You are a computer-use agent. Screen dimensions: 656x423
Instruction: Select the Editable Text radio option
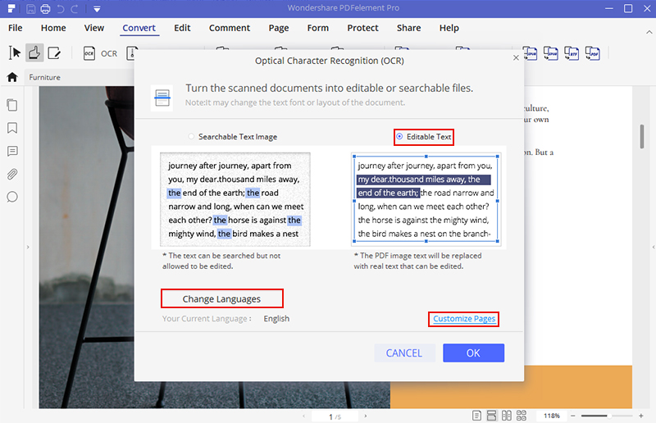[x=399, y=137]
